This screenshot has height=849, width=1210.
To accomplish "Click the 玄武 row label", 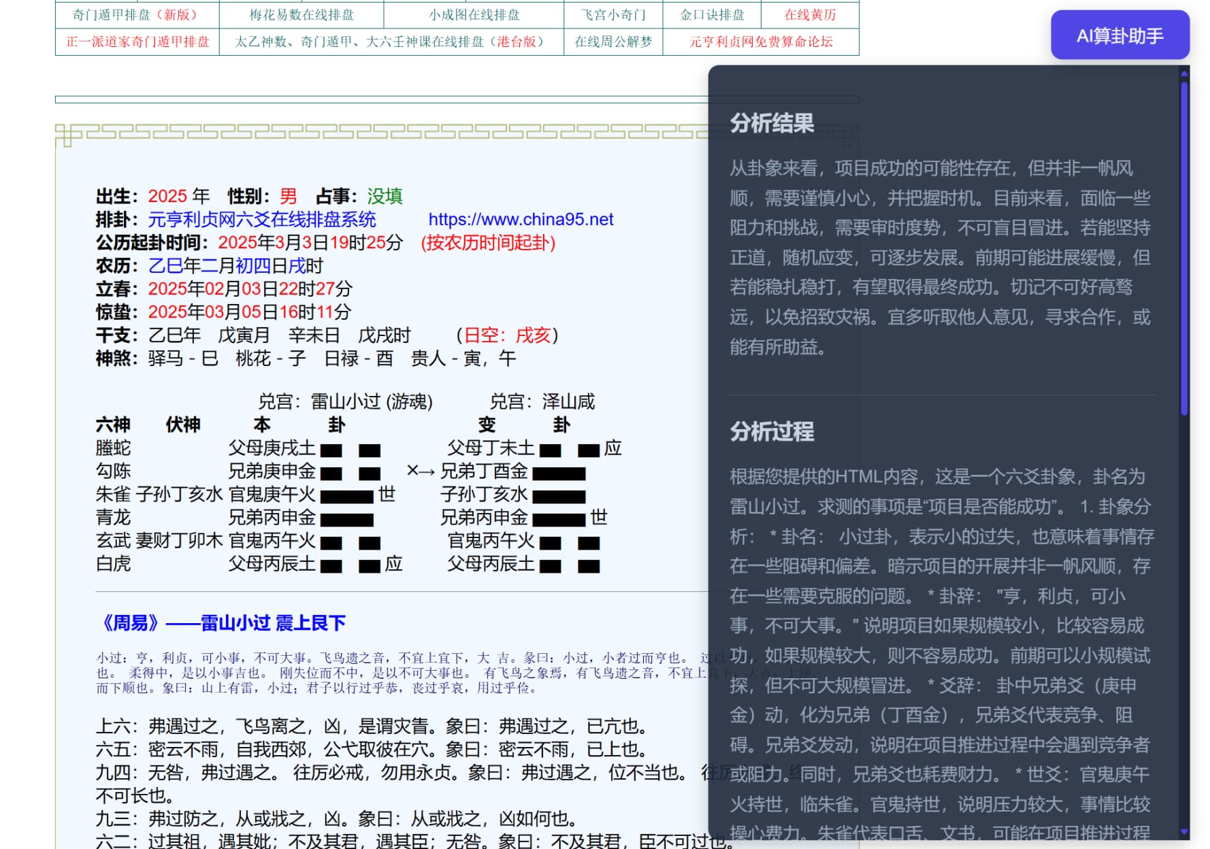I will tap(113, 540).
